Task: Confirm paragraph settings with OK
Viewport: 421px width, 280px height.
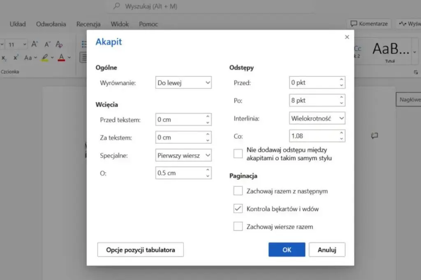Action: [286, 250]
